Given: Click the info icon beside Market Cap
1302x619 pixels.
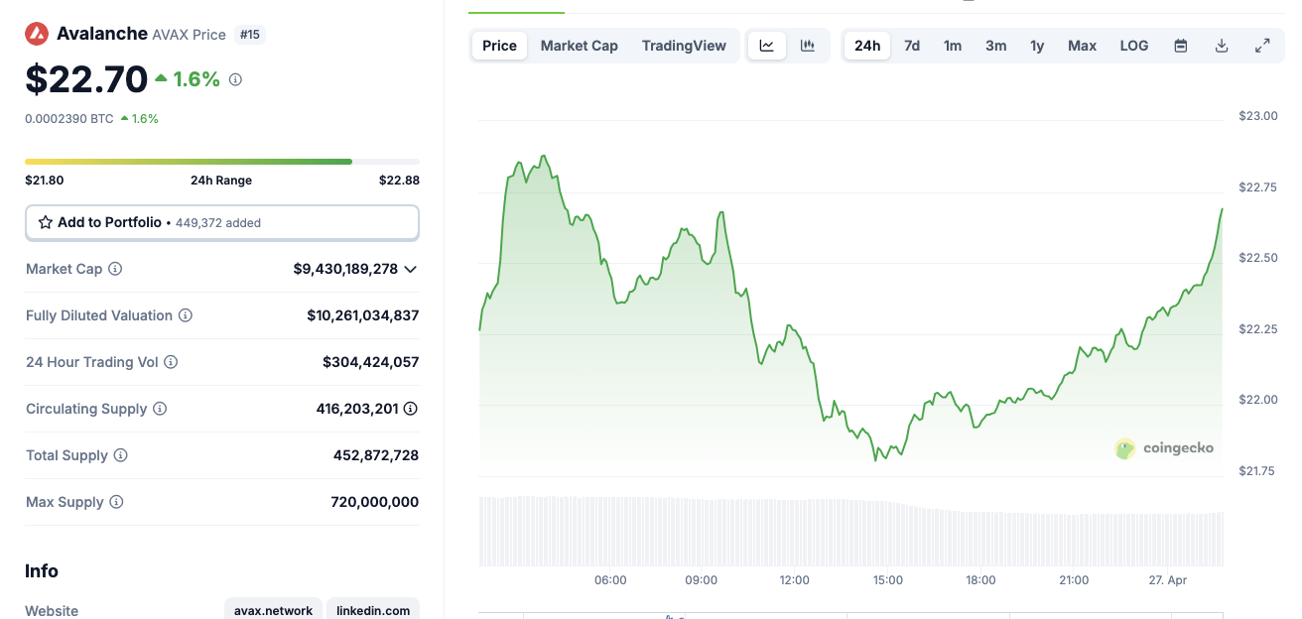Looking at the screenshot, I should tap(115, 269).
